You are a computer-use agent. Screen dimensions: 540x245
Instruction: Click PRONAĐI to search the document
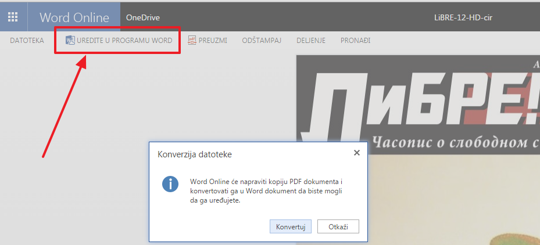click(x=355, y=41)
